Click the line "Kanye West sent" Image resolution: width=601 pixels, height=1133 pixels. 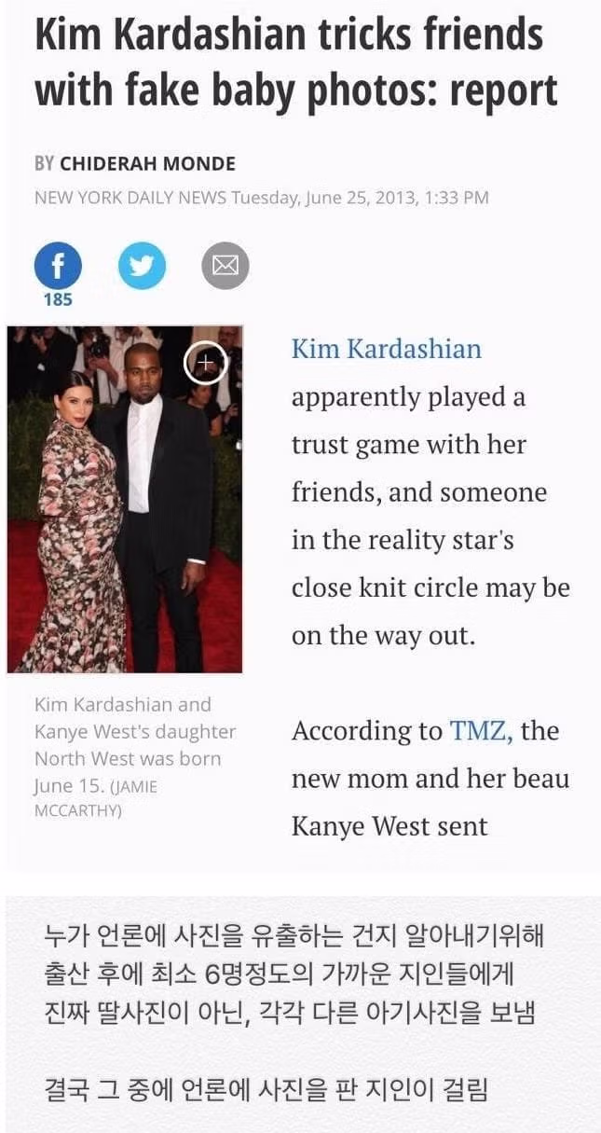(x=389, y=827)
